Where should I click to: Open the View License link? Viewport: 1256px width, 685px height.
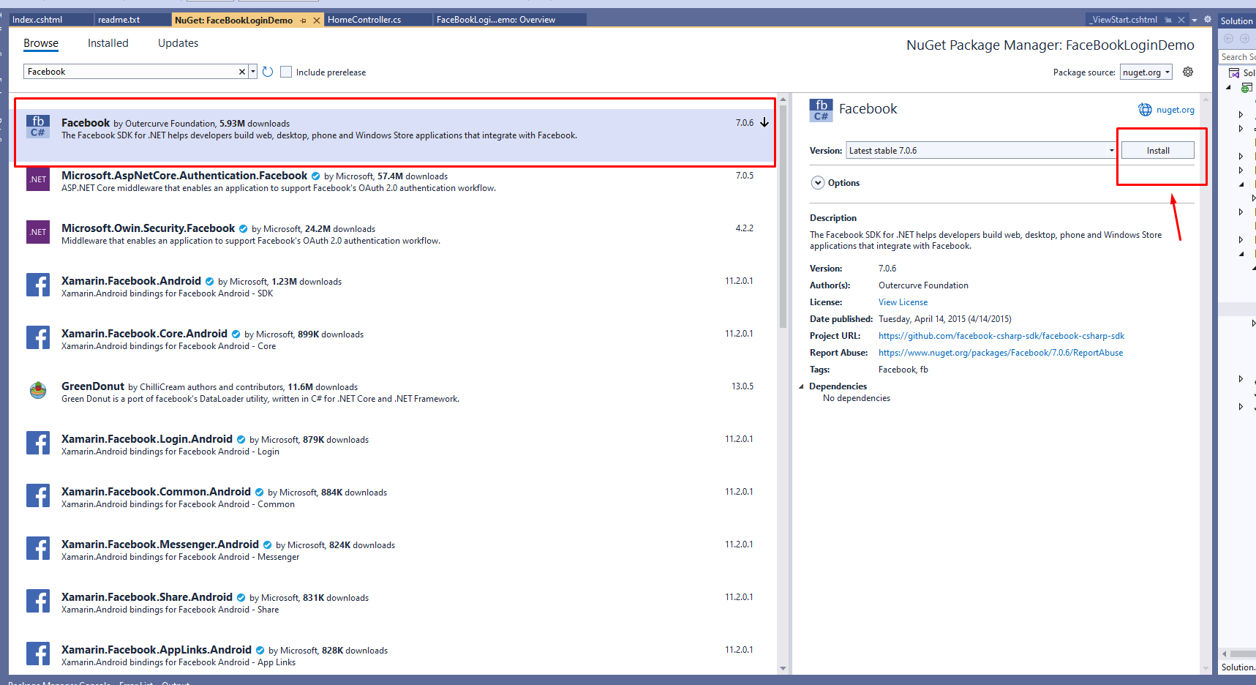pos(903,302)
